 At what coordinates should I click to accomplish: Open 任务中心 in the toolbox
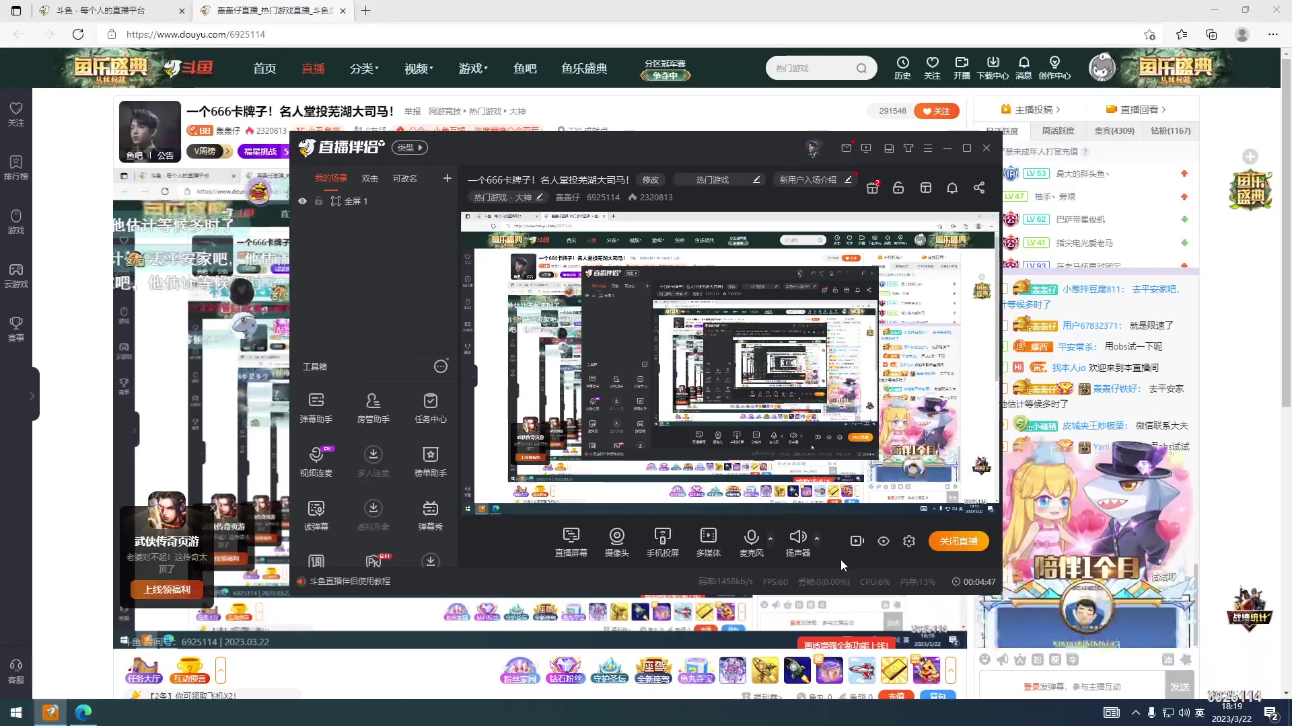point(430,407)
